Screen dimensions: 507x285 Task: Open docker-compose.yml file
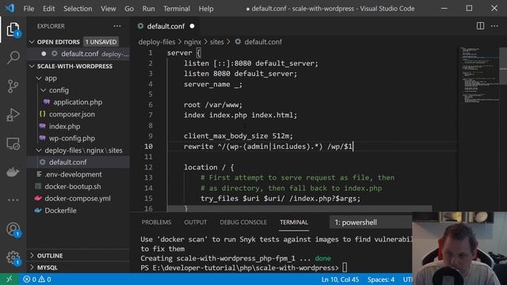coord(78,199)
